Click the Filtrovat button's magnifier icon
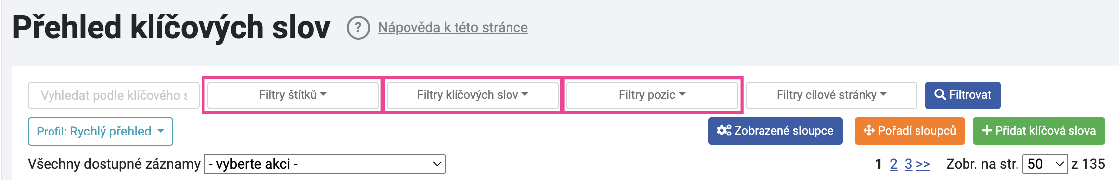1119x180 pixels. [940, 94]
